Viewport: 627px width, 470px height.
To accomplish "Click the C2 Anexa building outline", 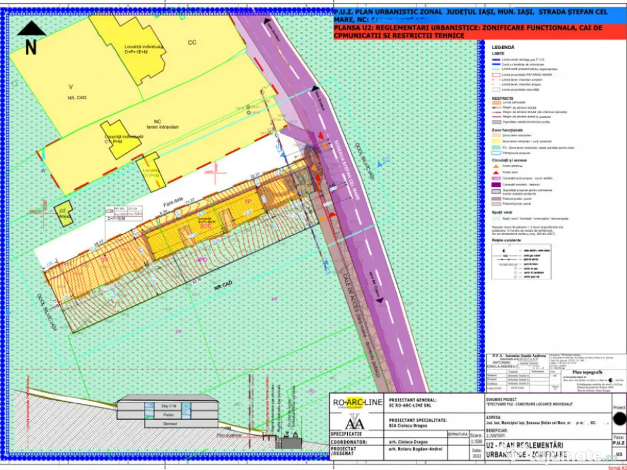I will [x=63, y=214].
